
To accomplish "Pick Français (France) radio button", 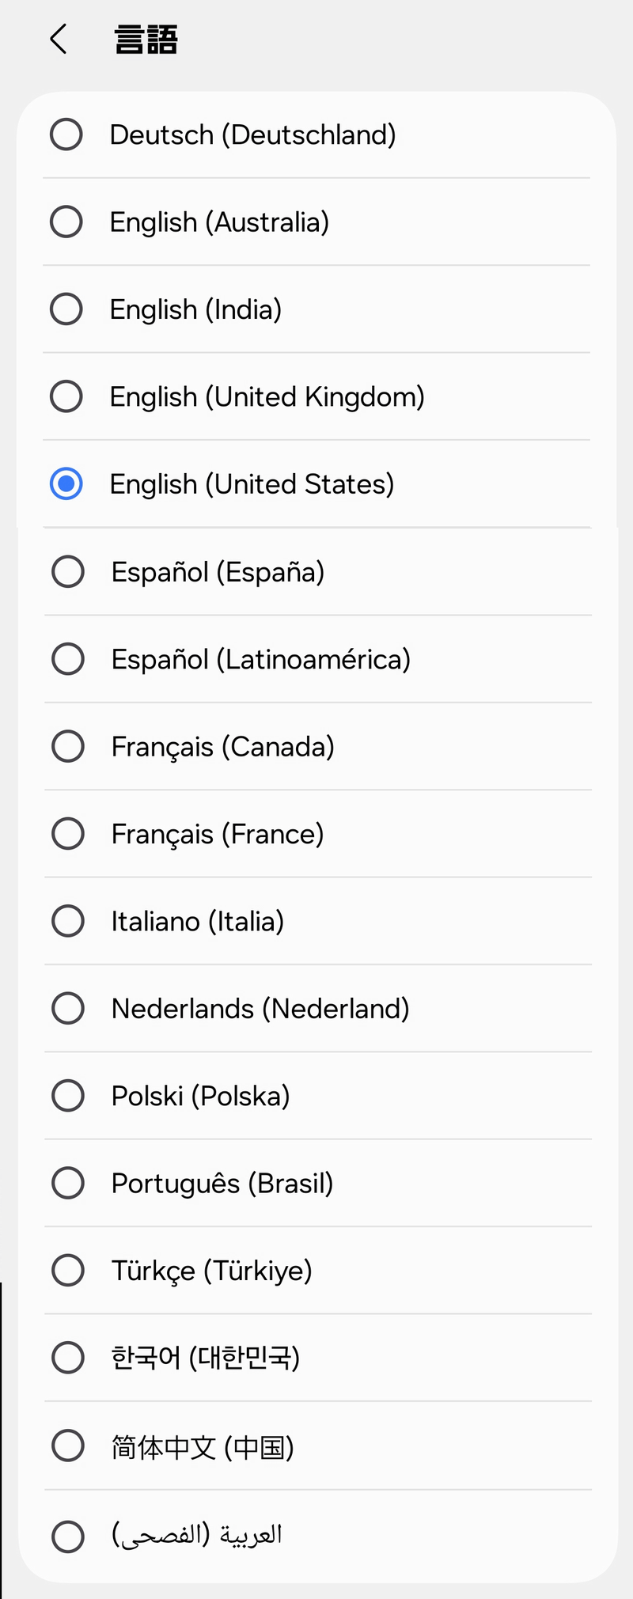I will coord(68,833).
